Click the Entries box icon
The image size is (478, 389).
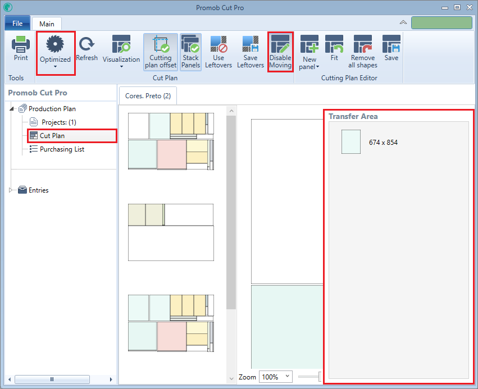pyautogui.click(x=22, y=190)
